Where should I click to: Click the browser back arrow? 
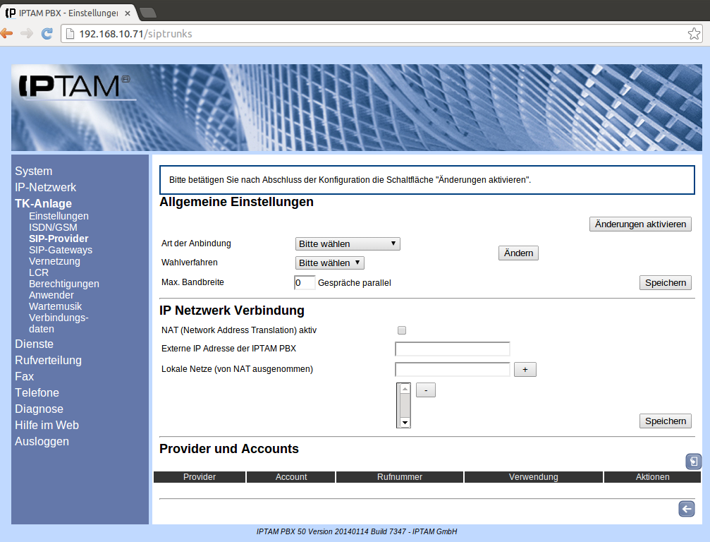click(7, 33)
